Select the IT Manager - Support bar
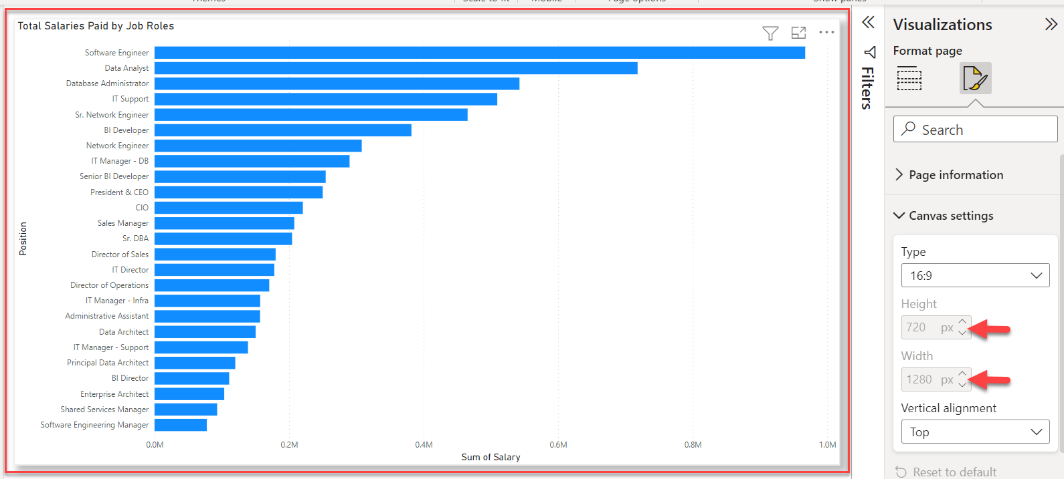 tap(201, 347)
